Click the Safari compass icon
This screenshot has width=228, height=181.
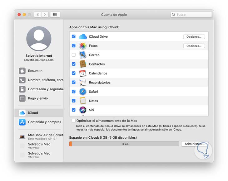pyautogui.click(x=83, y=92)
